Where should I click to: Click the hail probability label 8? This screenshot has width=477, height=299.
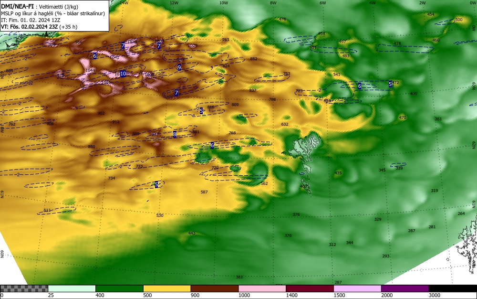[x=174, y=134]
